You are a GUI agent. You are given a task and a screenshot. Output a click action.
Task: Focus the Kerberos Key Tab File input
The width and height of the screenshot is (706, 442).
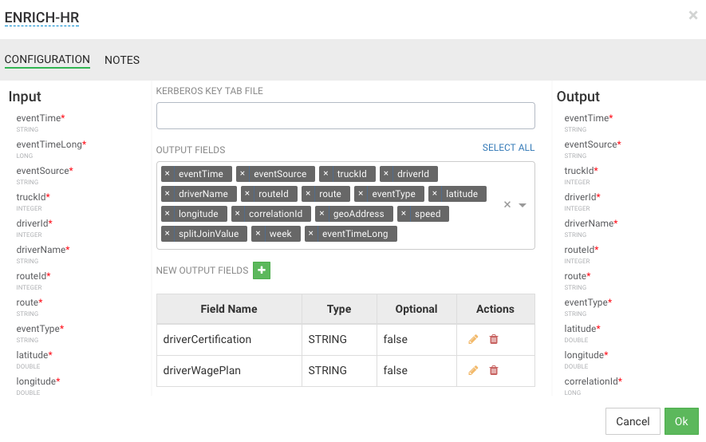(345, 116)
